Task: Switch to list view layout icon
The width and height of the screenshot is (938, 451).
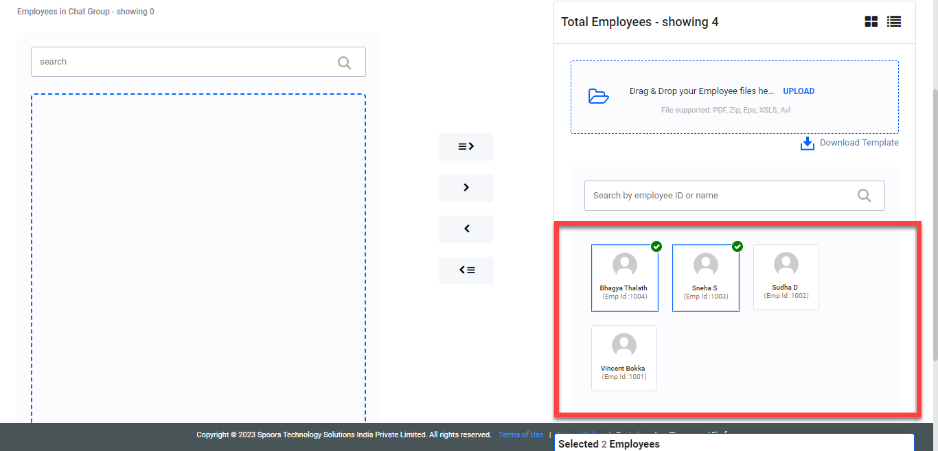Action: point(893,21)
